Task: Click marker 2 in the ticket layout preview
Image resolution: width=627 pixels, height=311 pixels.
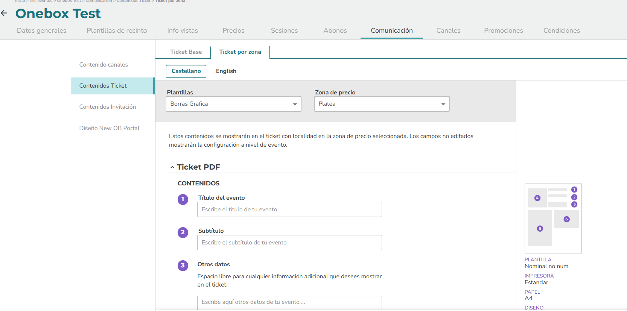Action: pos(574,197)
